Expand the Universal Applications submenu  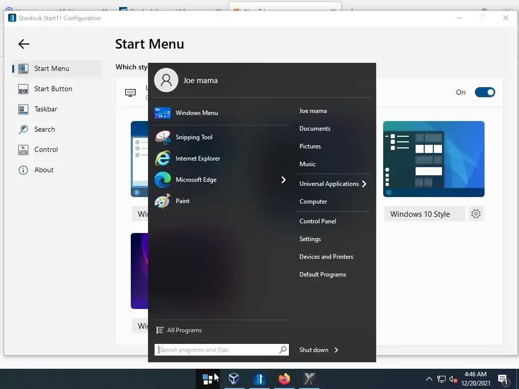(x=332, y=183)
